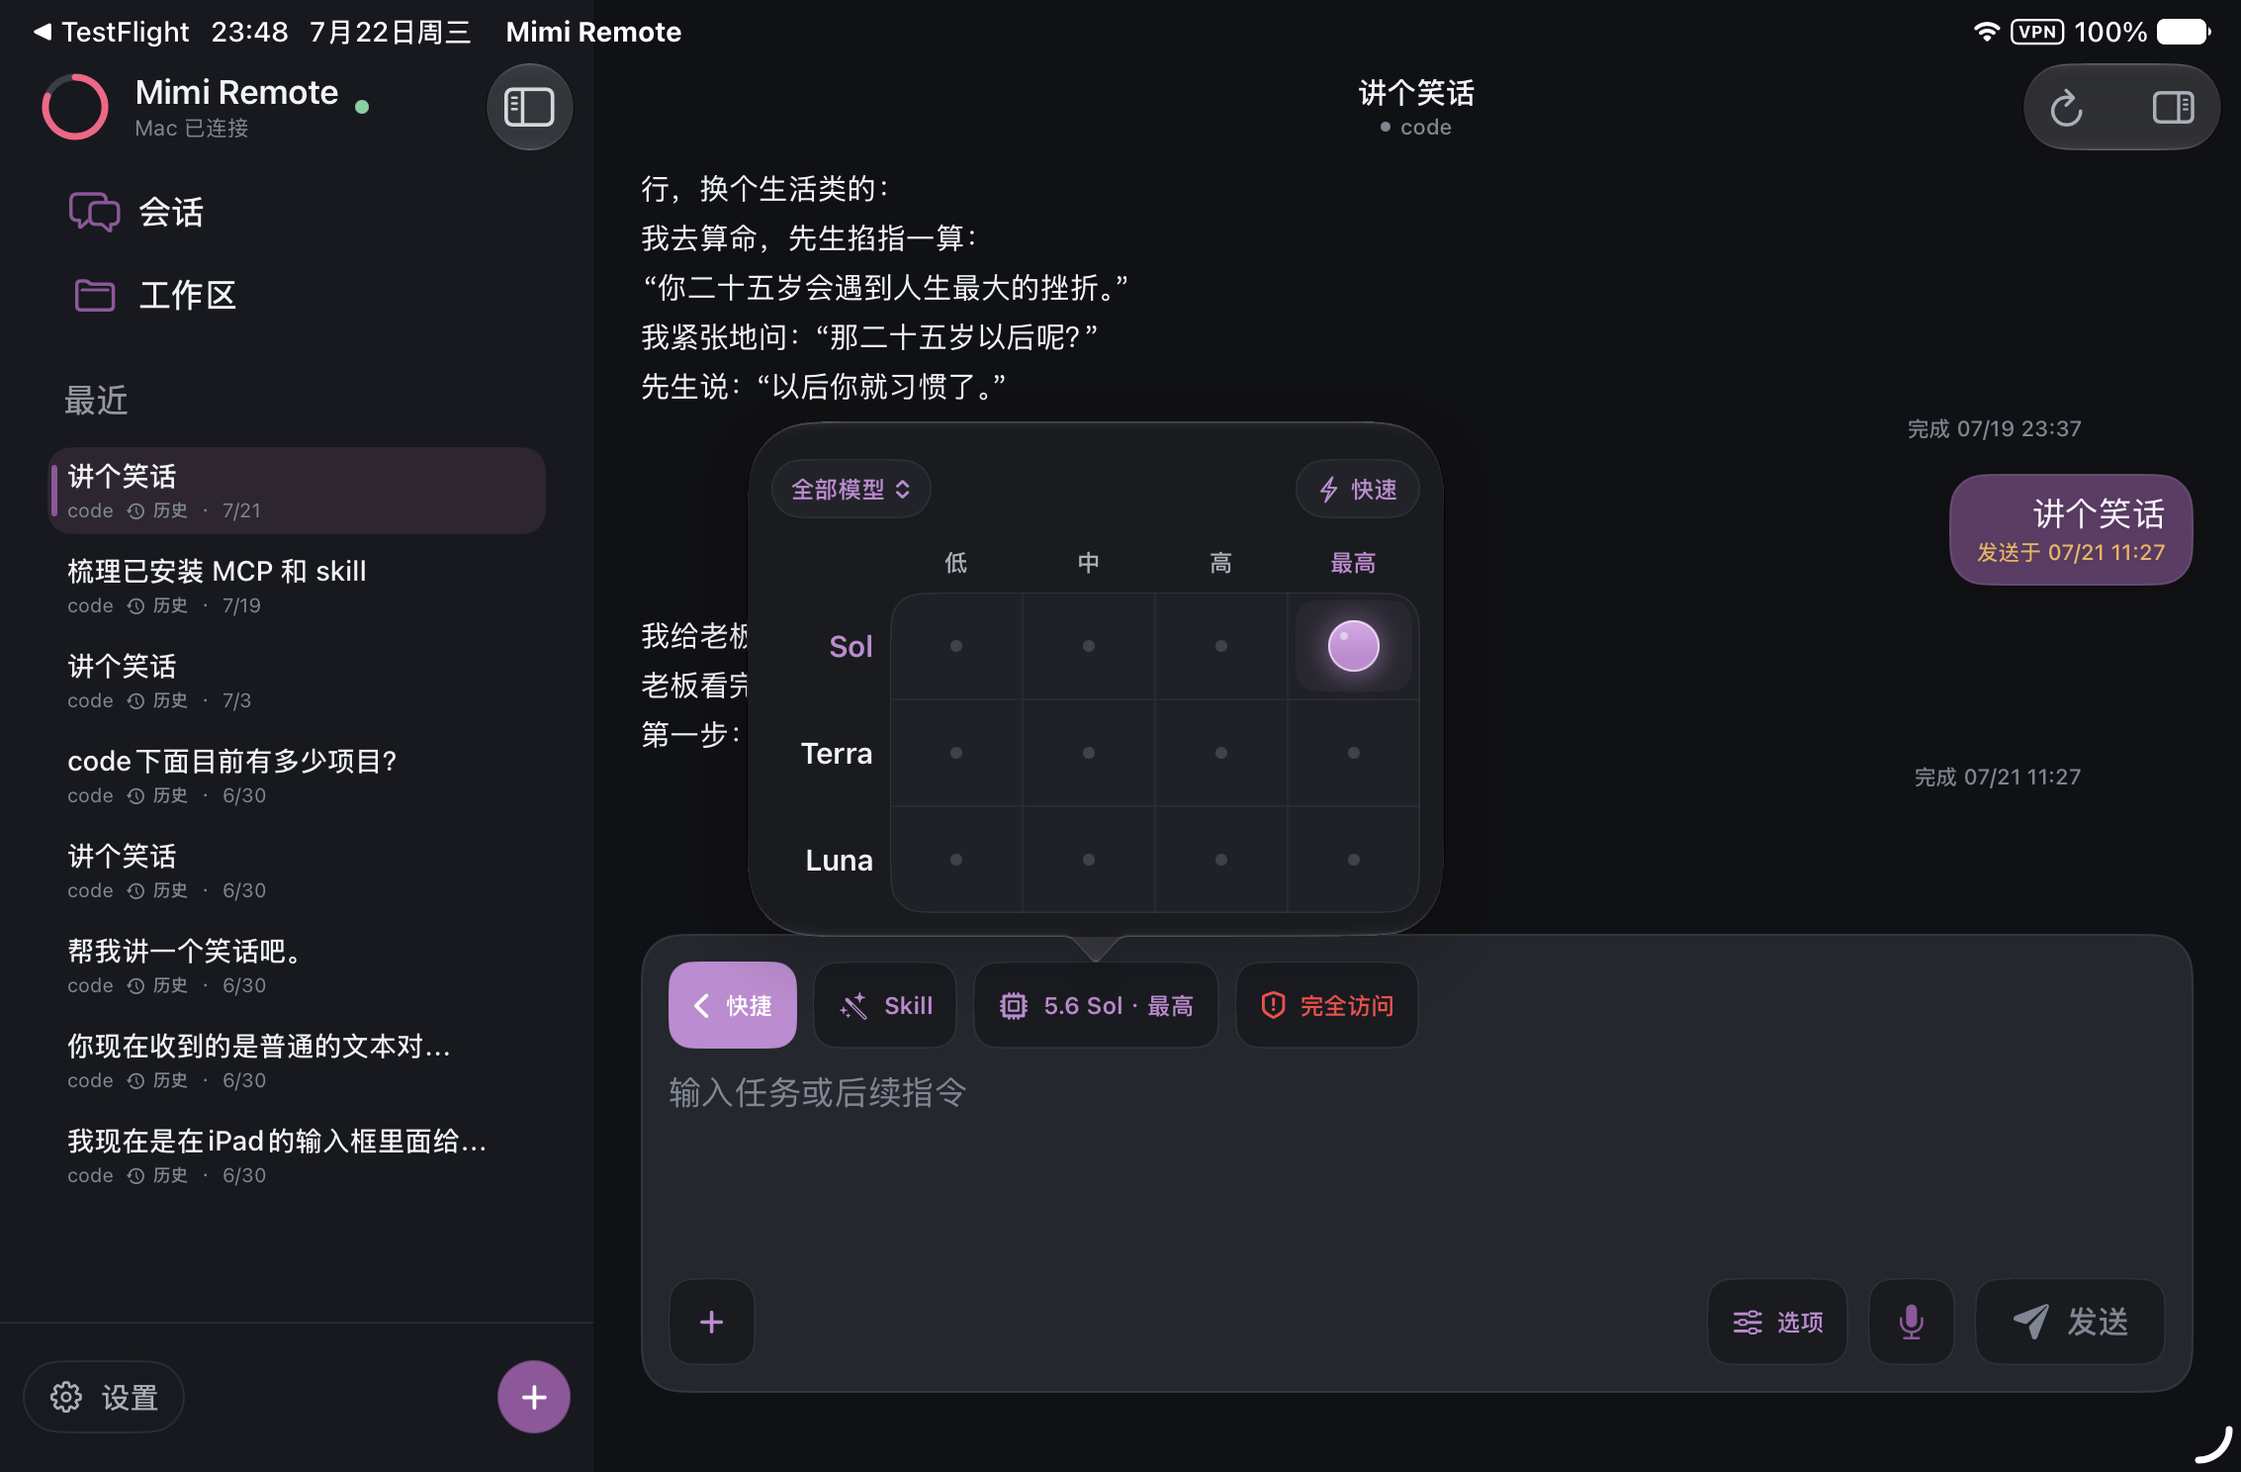
Task: Select Luna at 中 effort
Action: point(1089,860)
